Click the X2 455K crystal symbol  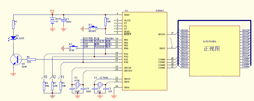(78, 85)
